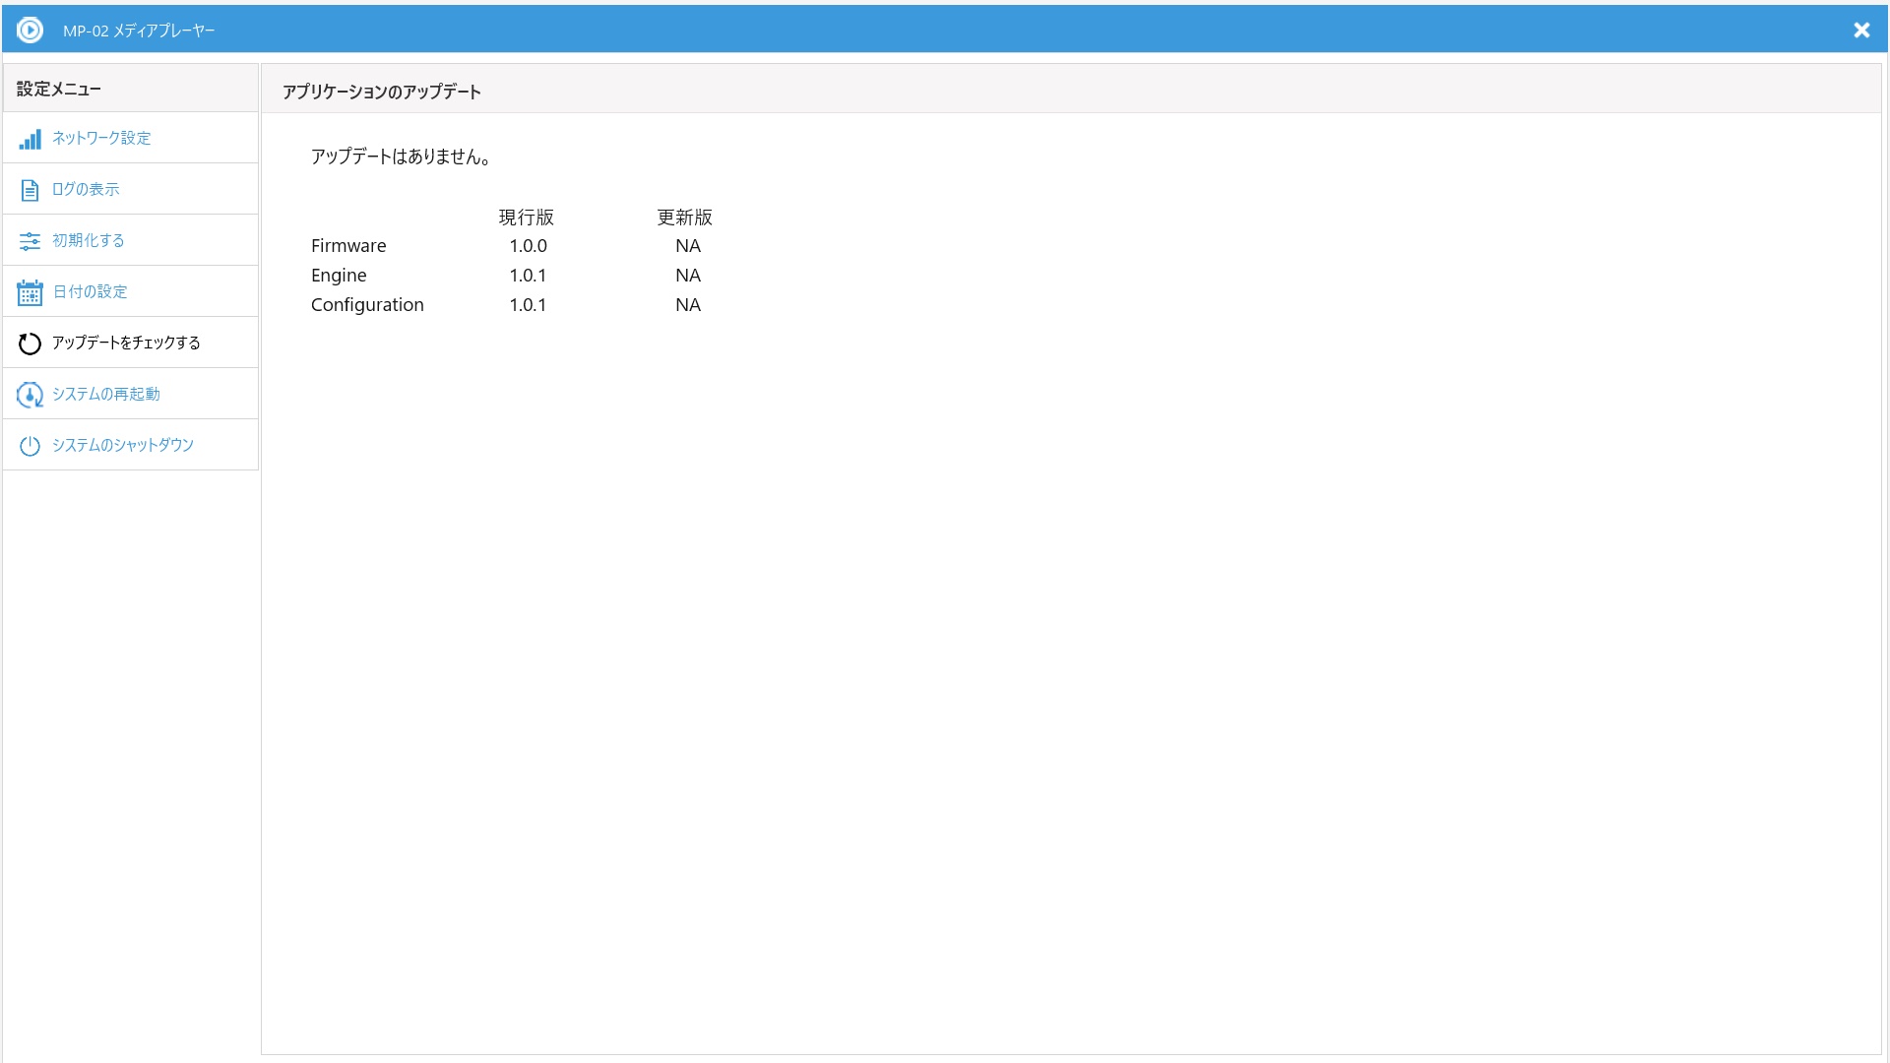Click the network signal bars icon
This screenshot has width=1890, height=1063.
coord(30,139)
